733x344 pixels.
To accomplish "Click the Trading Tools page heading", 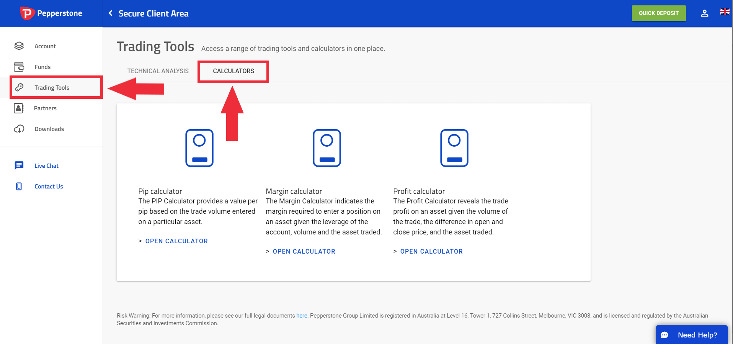I will tap(155, 46).
